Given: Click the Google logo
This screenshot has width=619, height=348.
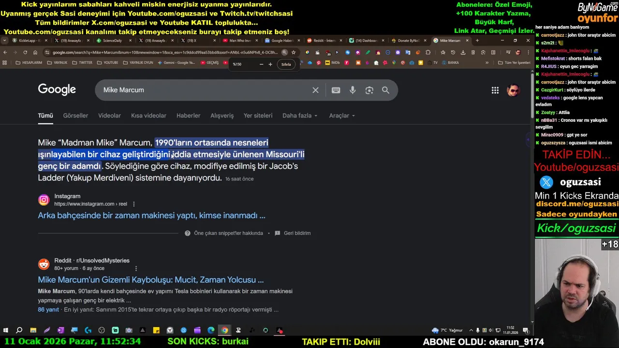Looking at the screenshot, I should (x=57, y=90).
